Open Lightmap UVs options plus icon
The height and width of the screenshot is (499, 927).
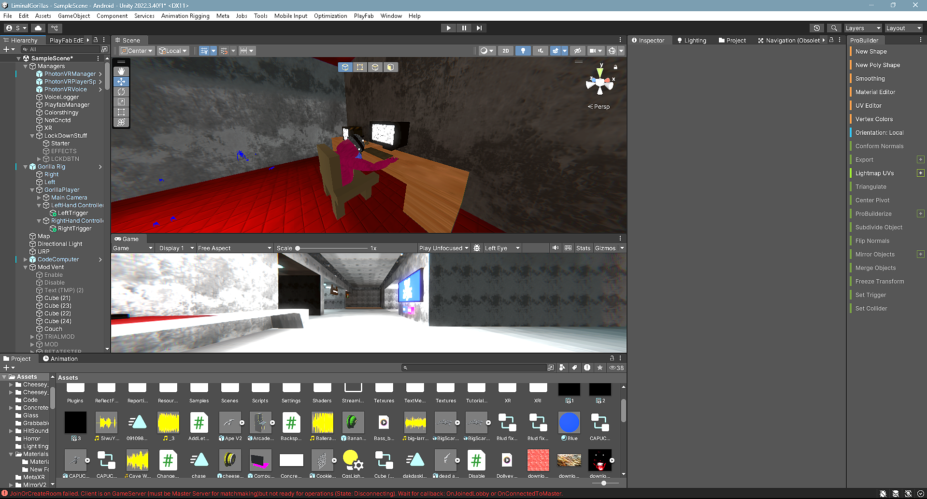[920, 173]
